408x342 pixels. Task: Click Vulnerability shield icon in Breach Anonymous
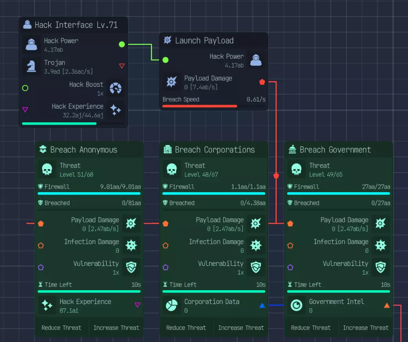pos(131,267)
